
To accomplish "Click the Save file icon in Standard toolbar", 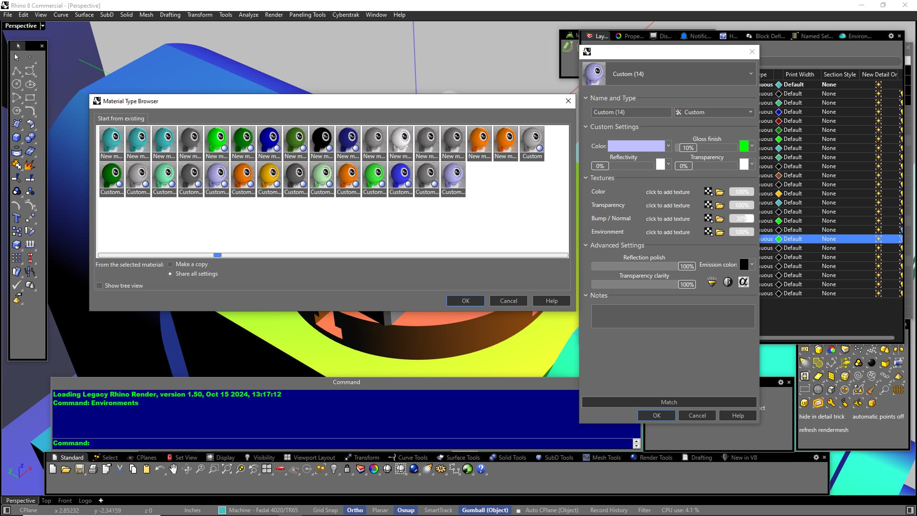I will pos(79,469).
